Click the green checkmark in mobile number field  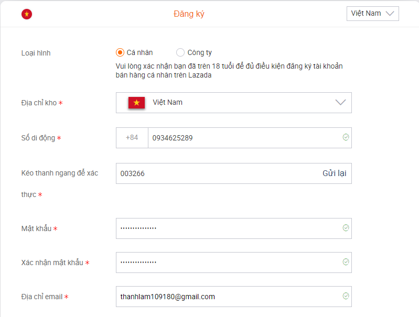pyautogui.click(x=346, y=137)
